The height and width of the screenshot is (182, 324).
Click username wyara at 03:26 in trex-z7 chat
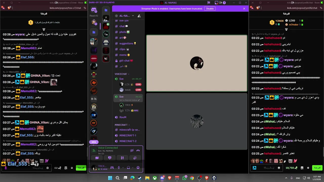[20, 34]
